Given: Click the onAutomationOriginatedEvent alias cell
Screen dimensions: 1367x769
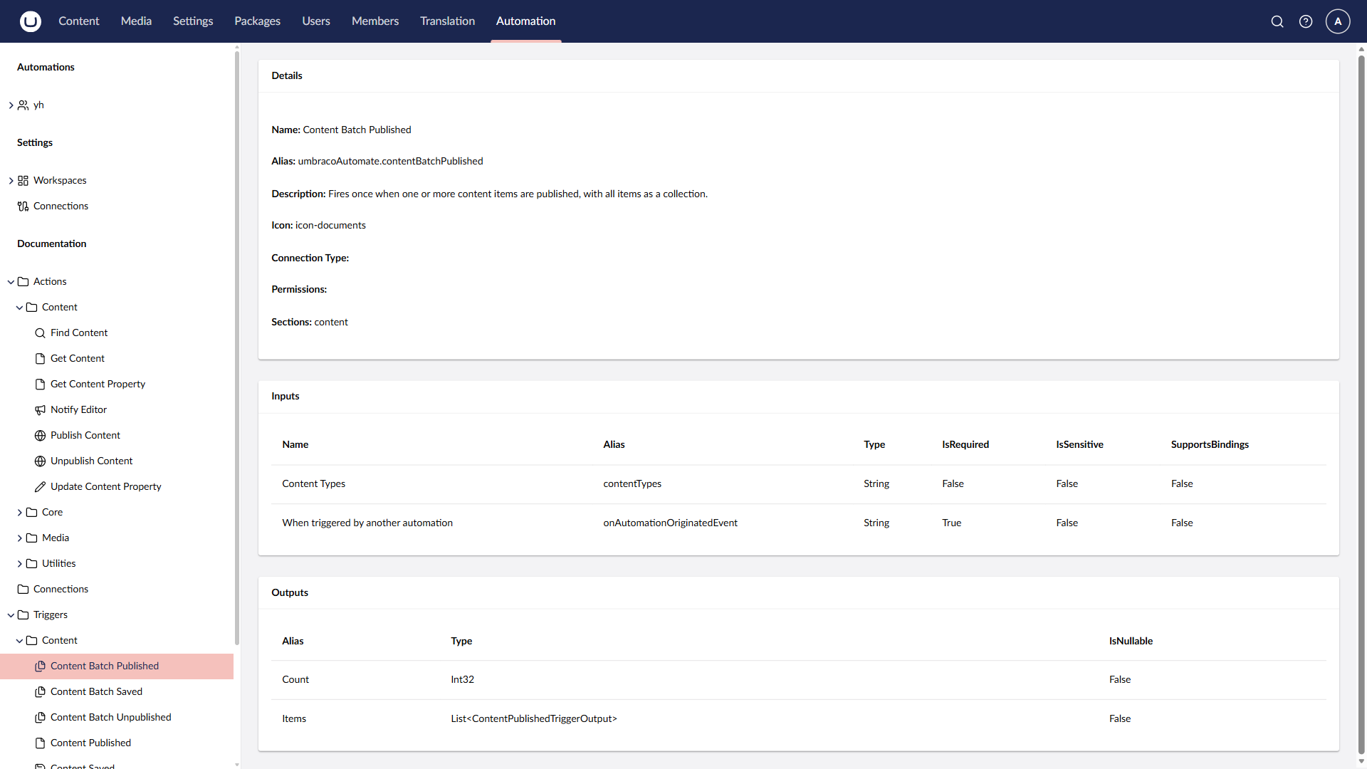Looking at the screenshot, I should click(670, 523).
